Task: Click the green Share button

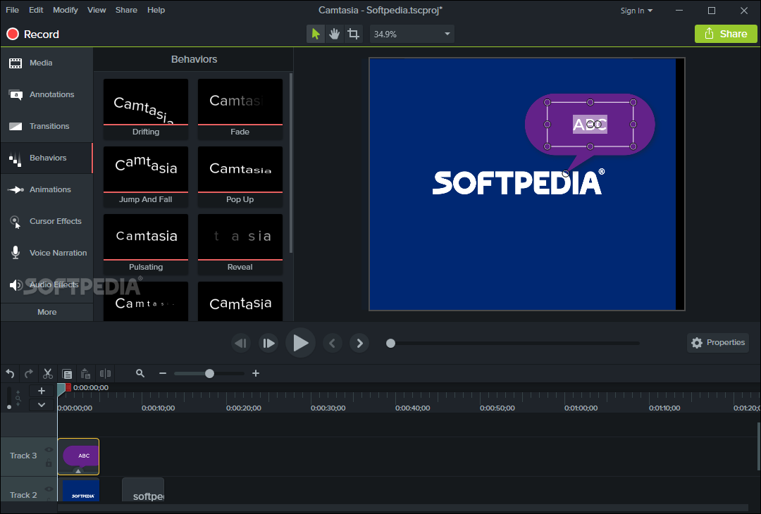Action: [x=726, y=34]
